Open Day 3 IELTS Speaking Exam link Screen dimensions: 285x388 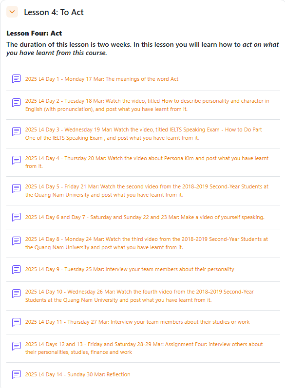click(x=144, y=133)
